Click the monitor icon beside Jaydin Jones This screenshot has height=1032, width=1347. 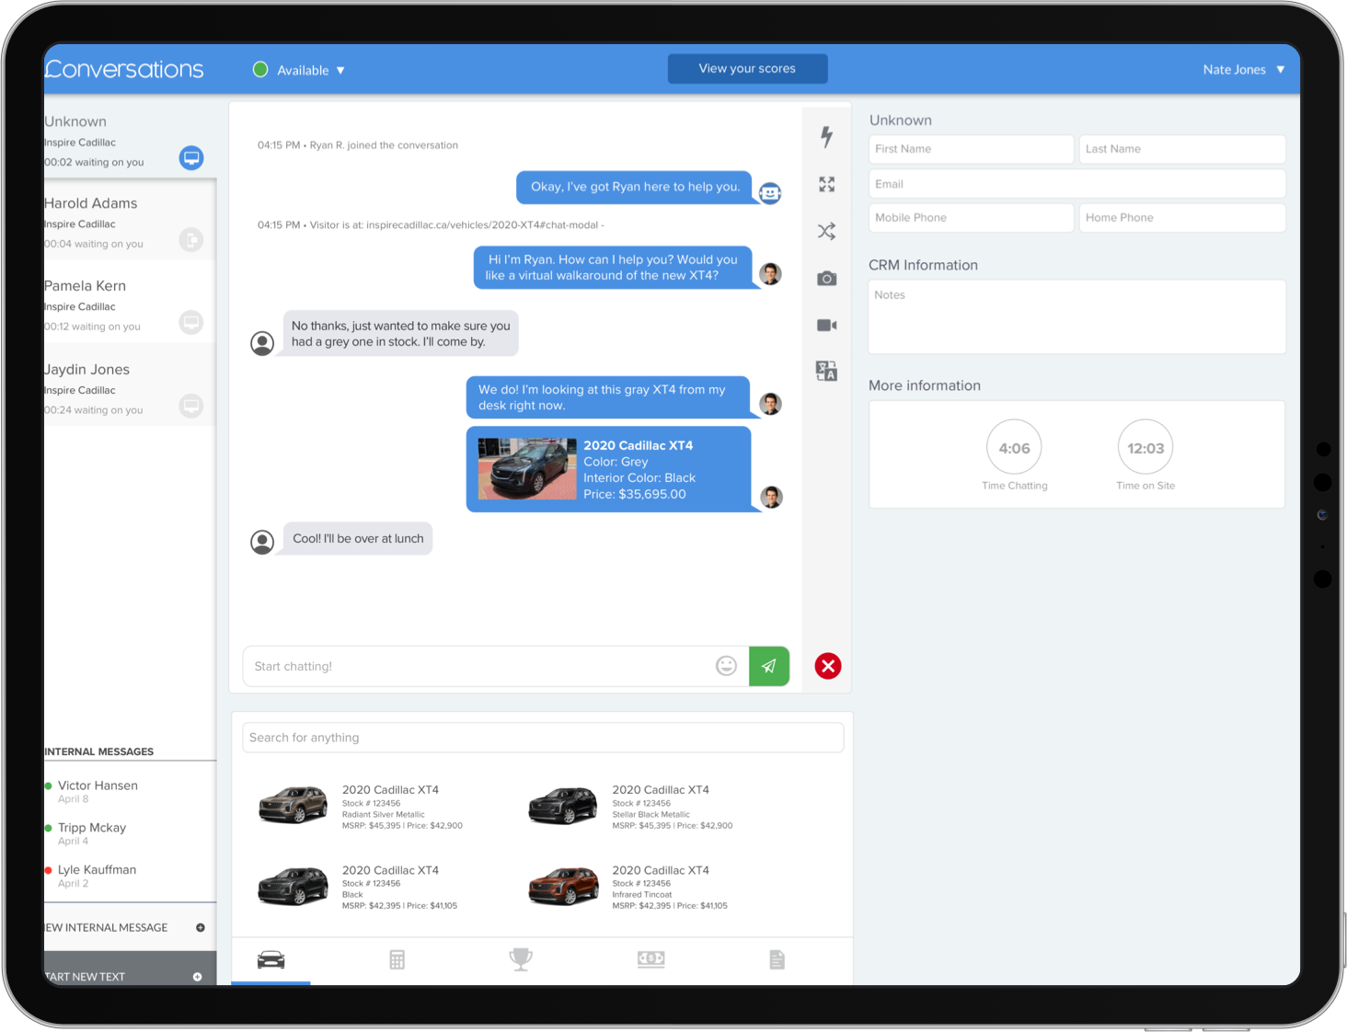tap(190, 406)
